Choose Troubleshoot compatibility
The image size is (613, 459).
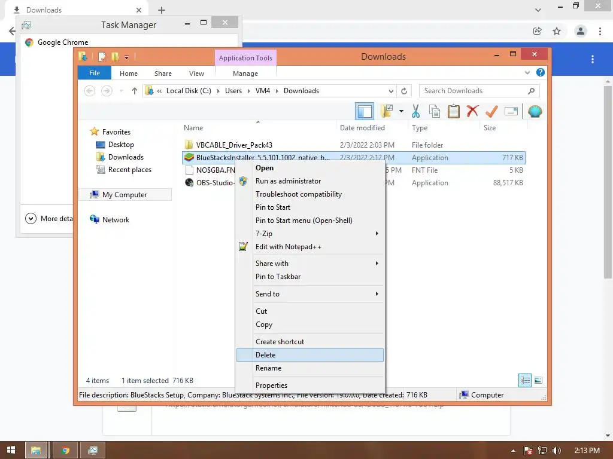pyautogui.click(x=310, y=194)
